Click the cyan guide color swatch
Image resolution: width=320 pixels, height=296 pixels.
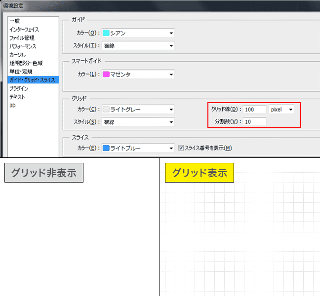106,33
